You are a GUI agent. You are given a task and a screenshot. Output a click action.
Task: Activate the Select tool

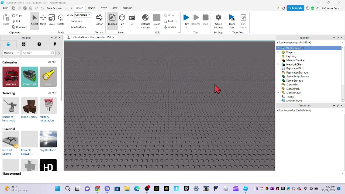coord(34,20)
